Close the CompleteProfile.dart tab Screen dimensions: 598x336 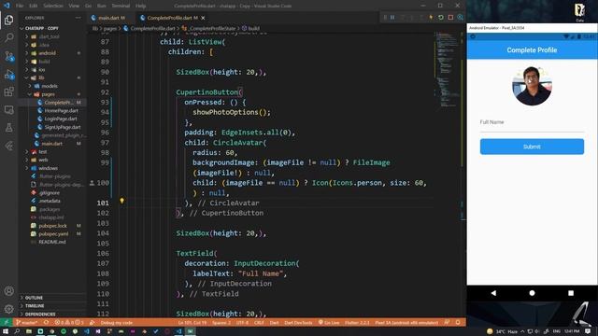point(203,18)
